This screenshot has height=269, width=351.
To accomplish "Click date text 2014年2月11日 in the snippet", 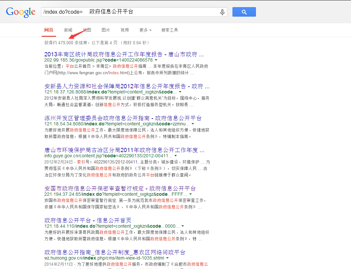I will [x=58, y=264].
